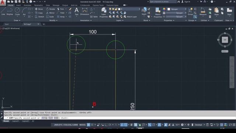Open the AutoCAD application menu
The width and height of the screenshot is (236, 133).
3,3
